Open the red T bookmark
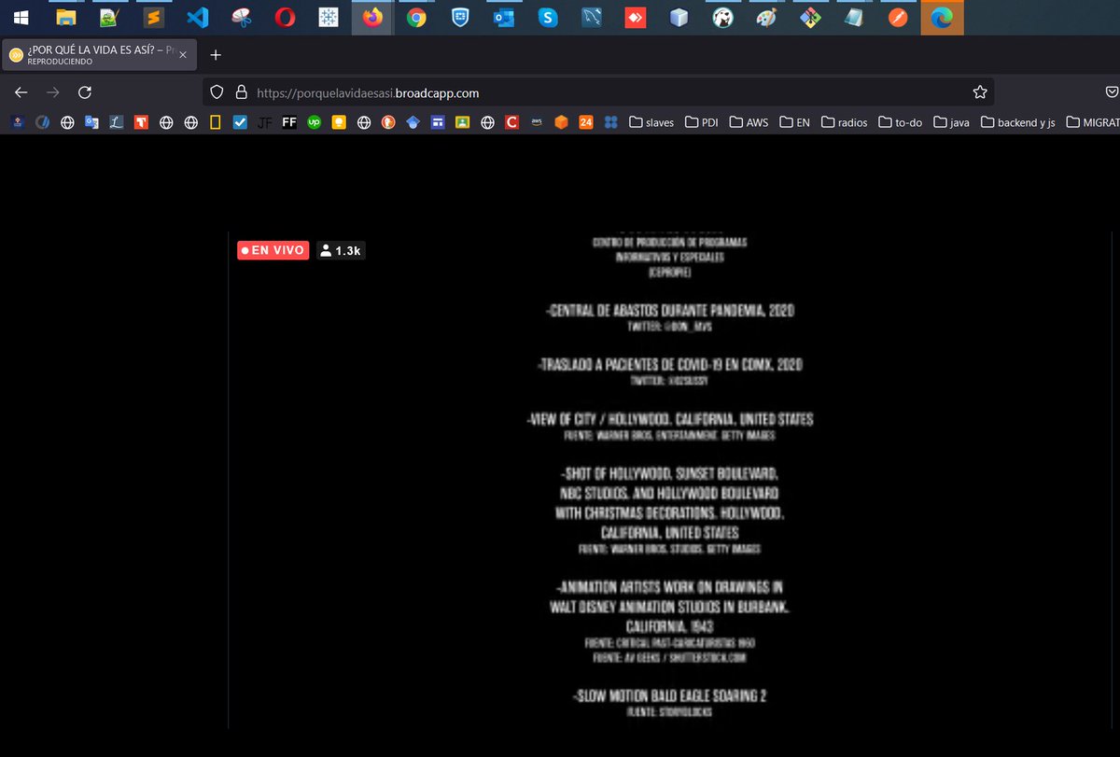 [x=141, y=122]
